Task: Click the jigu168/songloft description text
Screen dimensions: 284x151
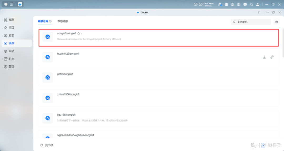Action: [92, 120]
